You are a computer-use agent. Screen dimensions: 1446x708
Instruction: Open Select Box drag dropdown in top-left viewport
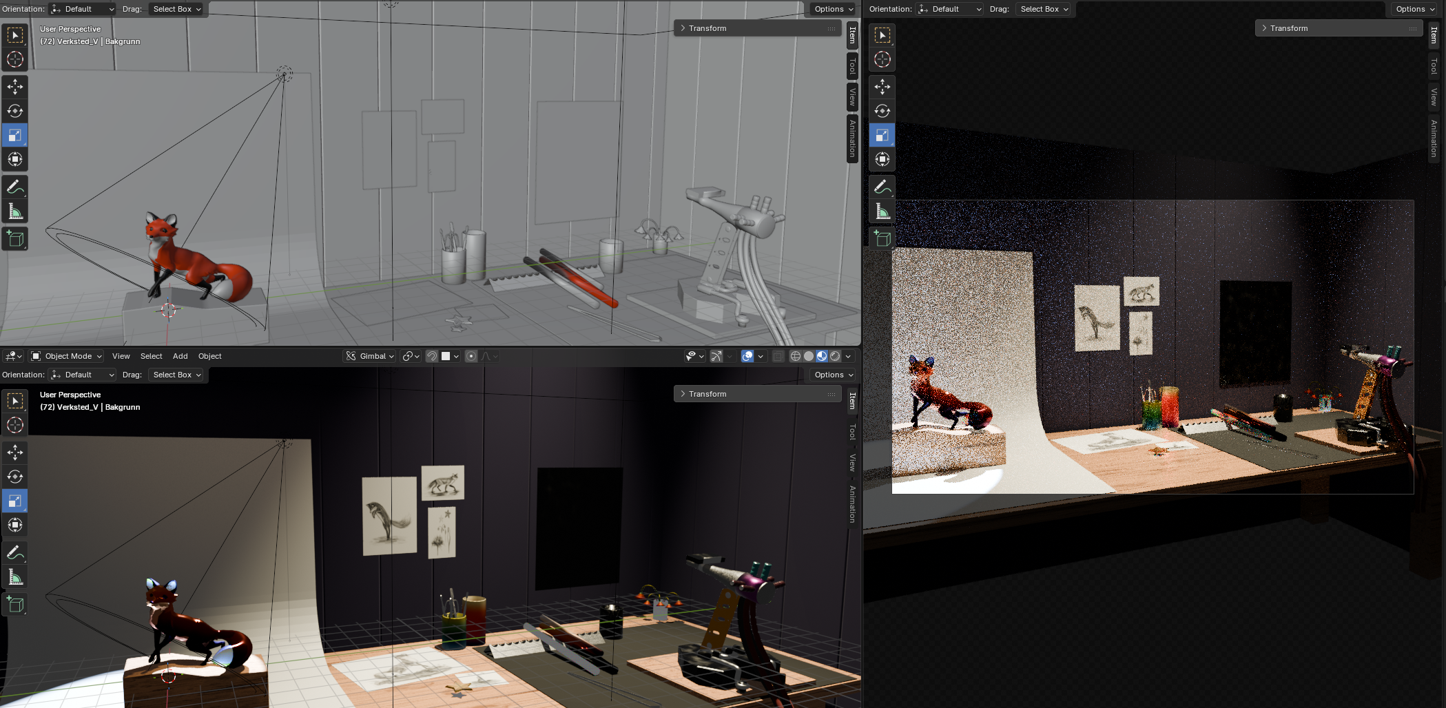click(x=176, y=9)
